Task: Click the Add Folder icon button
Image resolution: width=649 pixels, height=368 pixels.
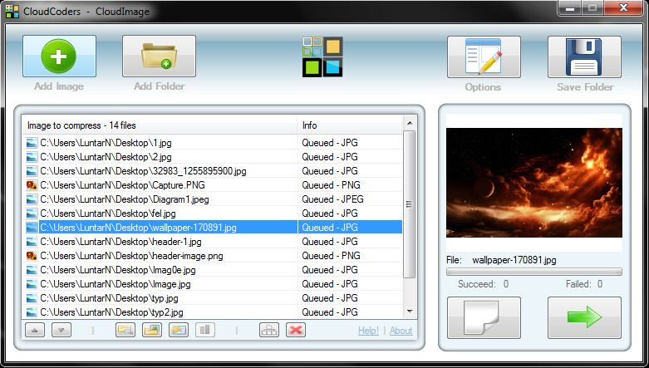Action: 159,56
